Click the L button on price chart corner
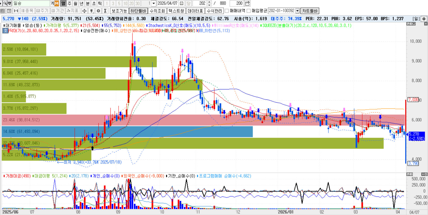The height and width of the screenshot is (215, 428). 408,24
